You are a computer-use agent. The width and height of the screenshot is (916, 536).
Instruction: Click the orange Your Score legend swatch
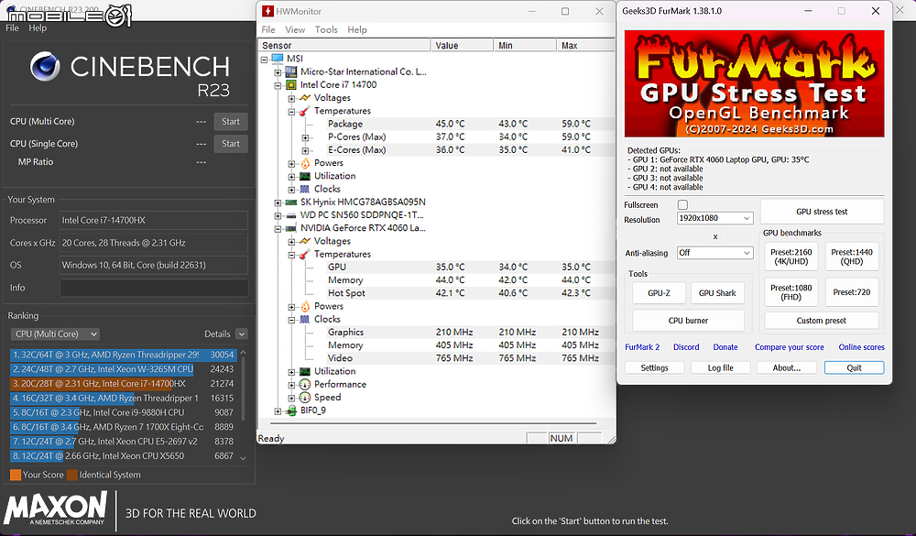tap(16, 475)
